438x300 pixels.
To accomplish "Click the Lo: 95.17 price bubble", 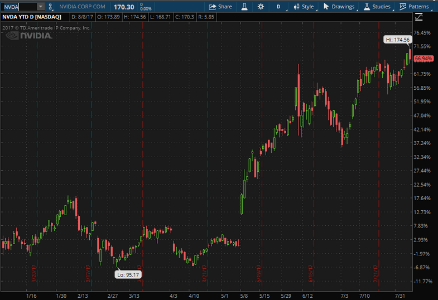I will (128, 274).
